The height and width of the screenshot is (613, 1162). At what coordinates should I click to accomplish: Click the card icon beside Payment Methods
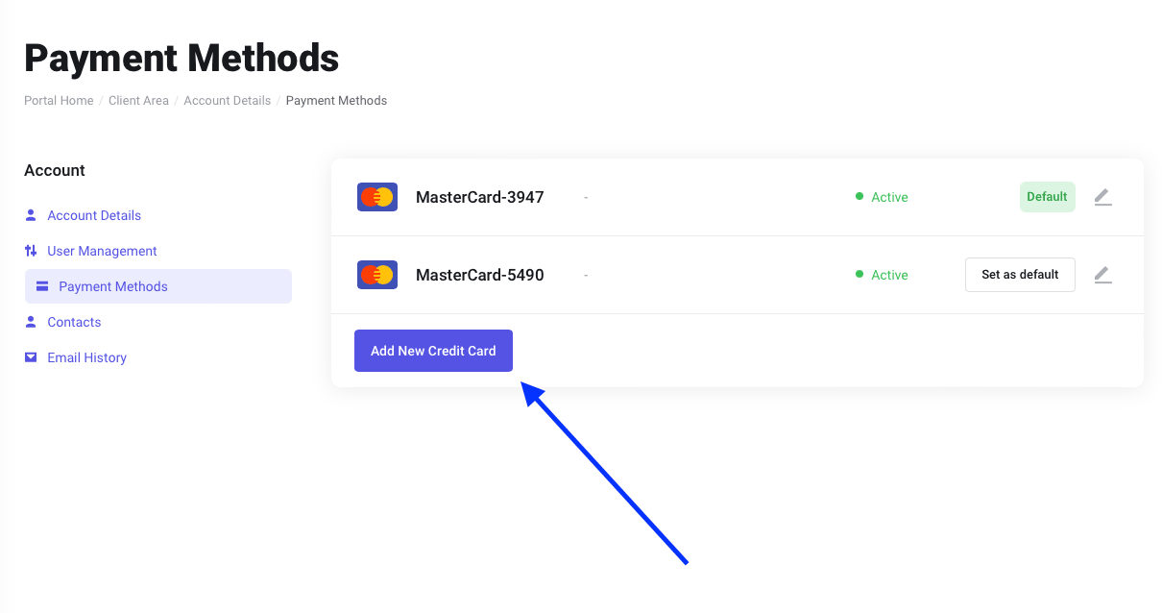[42, 286]
